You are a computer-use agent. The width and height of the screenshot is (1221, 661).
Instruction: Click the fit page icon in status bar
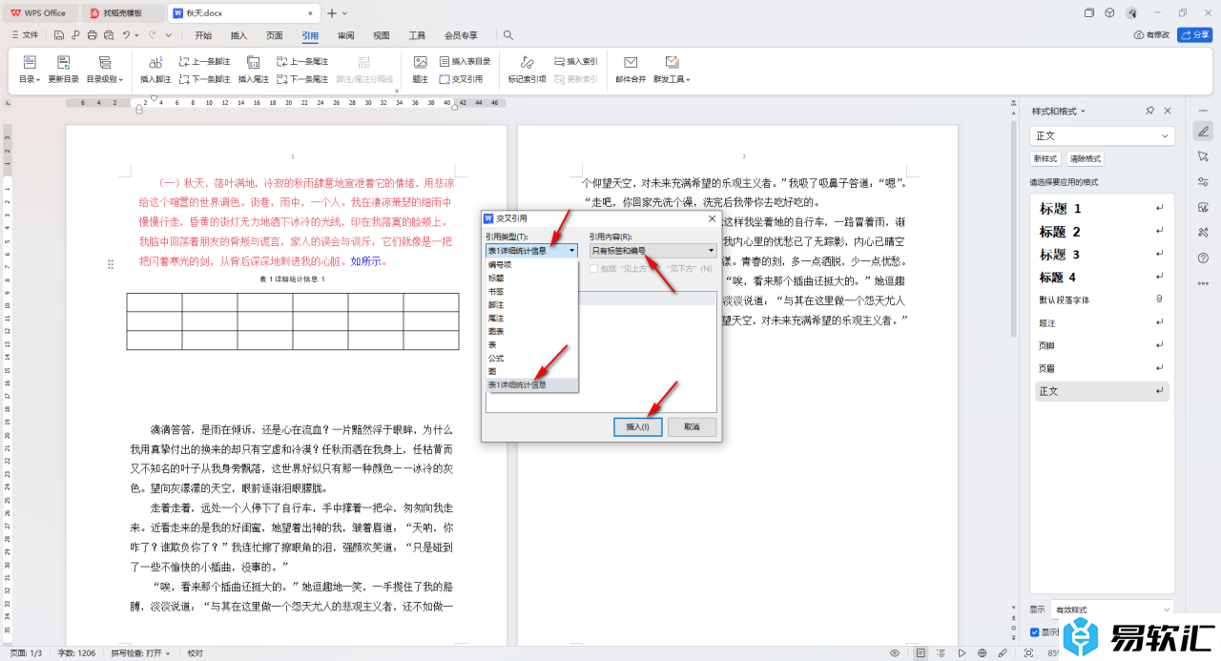1028,653
